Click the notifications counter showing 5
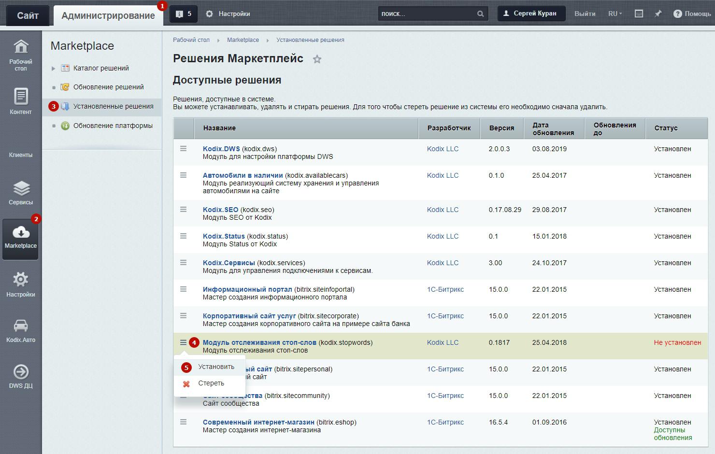 click(x=184, y=14)
